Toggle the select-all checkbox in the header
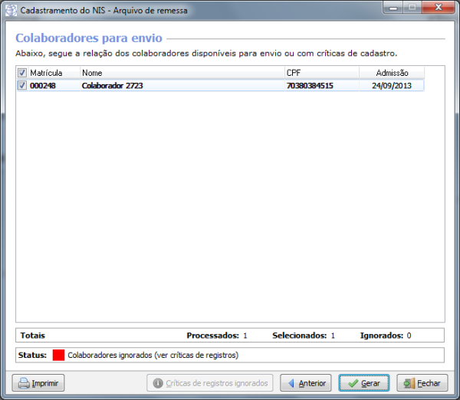This screenshot has height=400, width=460. coord(21,73)
